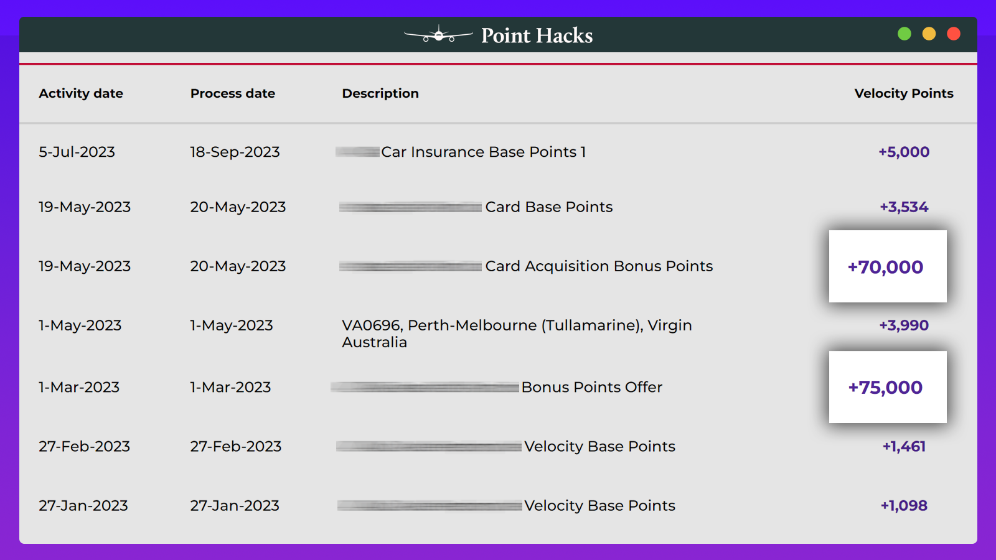
Task: Click the +3,990 points value
Action: click(x=904, y=325)
